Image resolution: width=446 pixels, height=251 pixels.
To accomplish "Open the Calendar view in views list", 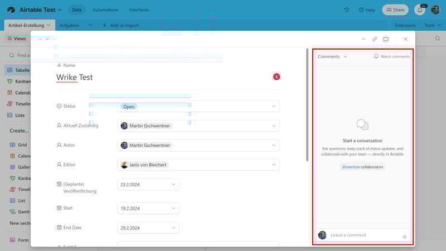I will (19, 93).
